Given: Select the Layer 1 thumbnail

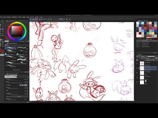Looking at the screenshot, I should click(142, 73).
